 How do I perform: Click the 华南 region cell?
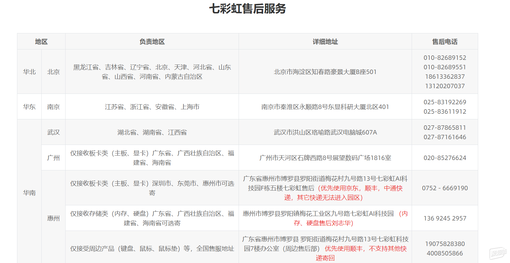pyautogui.click(x=29, y=193)
